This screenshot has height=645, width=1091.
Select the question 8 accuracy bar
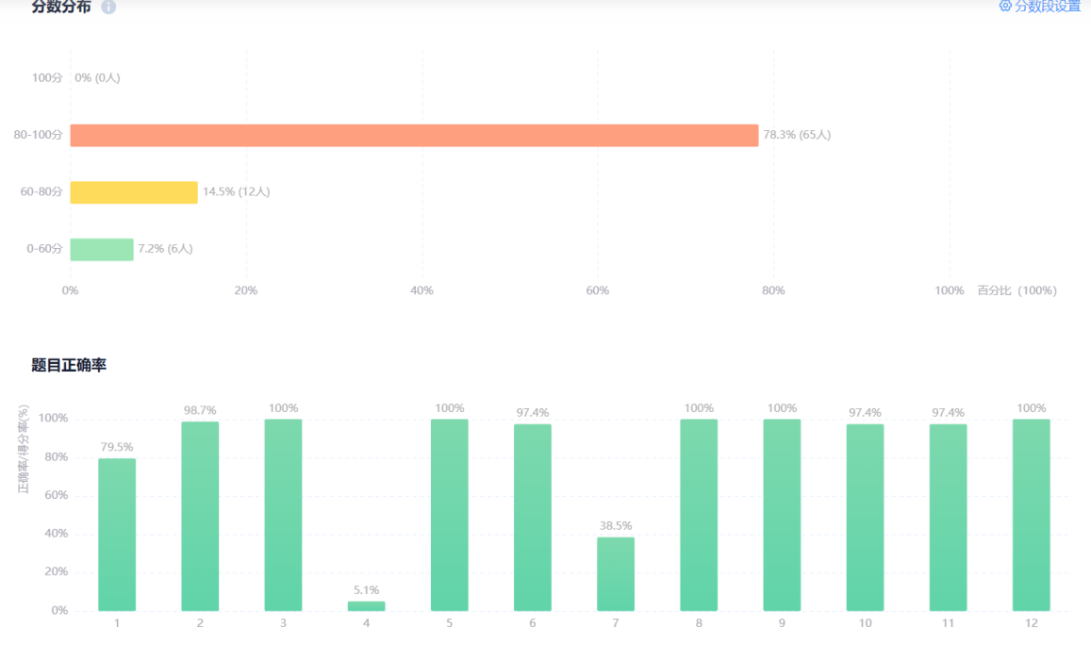tap(699, 515)
